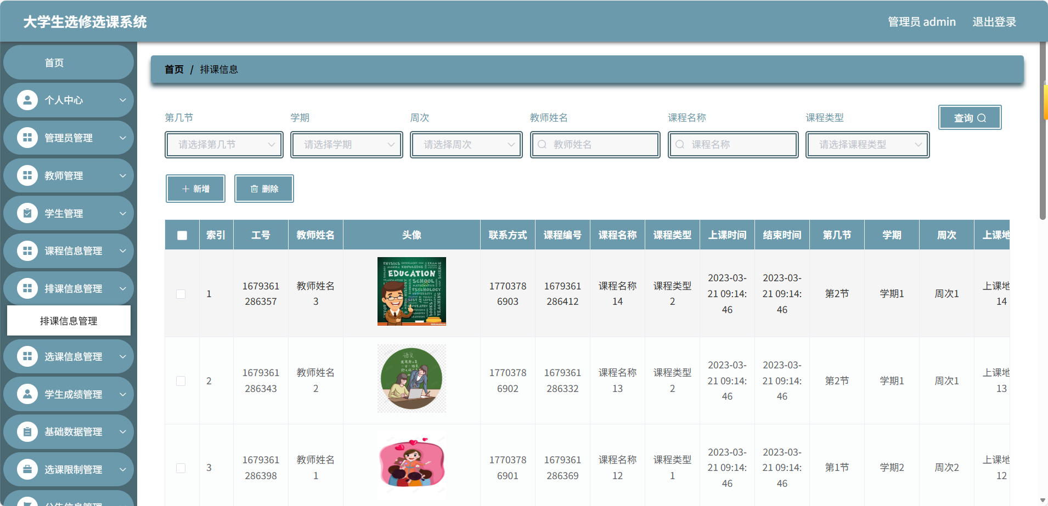Click the 选课限制管理 briefcase icon

coord(27,469)
